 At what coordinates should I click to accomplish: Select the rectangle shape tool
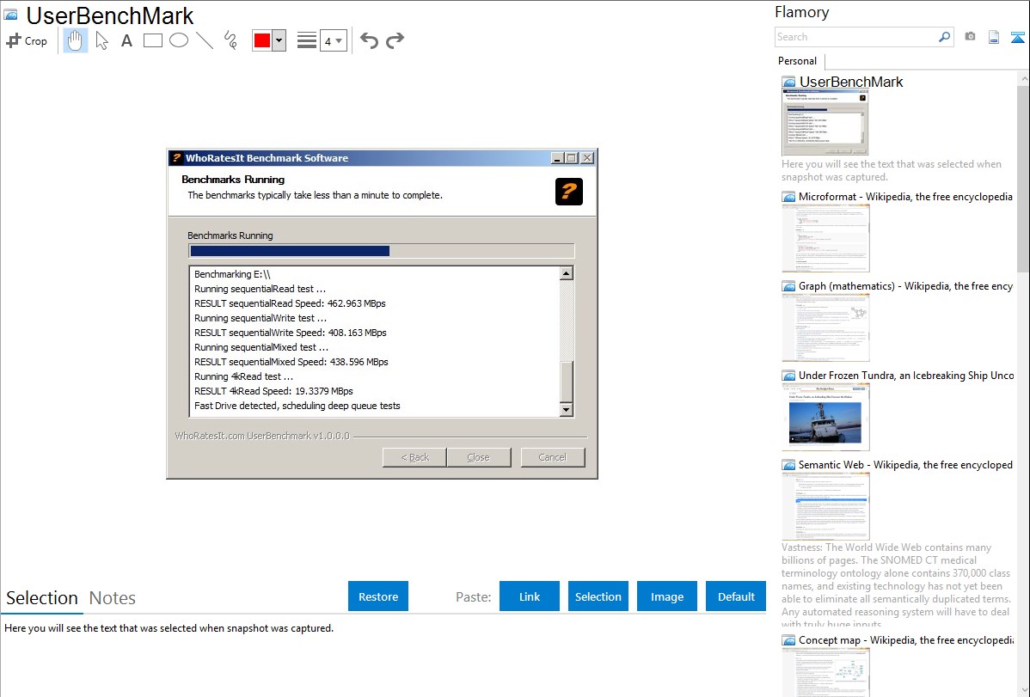(153, 40)
